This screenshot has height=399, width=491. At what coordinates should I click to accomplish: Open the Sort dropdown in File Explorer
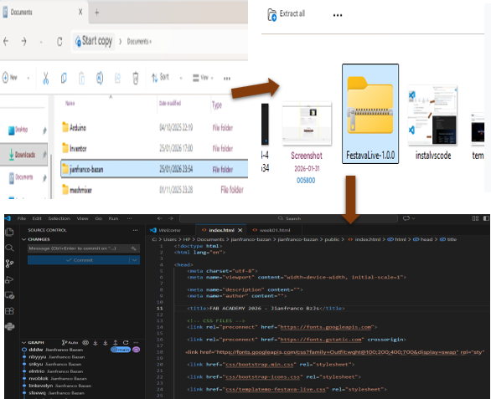point(167,78)
